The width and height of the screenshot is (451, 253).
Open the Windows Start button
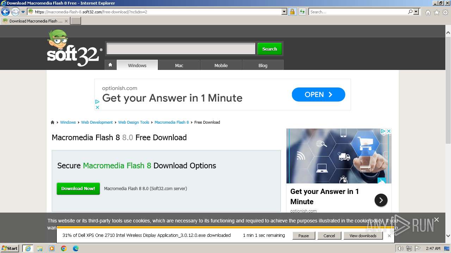[x=10, y=248]
